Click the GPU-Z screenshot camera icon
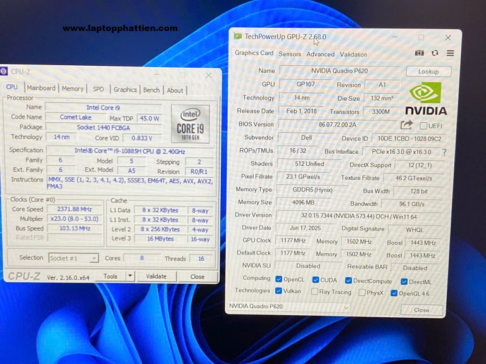 pos(419,53)
